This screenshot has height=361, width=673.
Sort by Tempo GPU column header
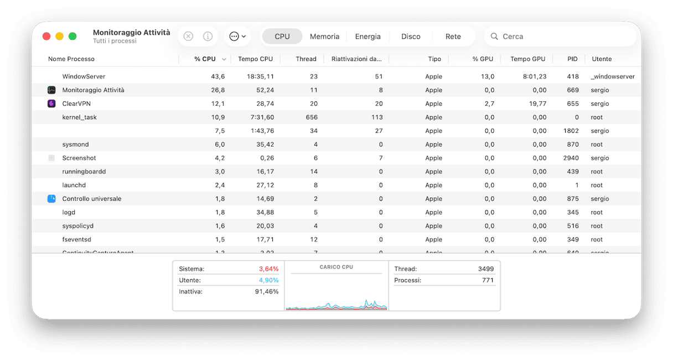click(527, 59)
